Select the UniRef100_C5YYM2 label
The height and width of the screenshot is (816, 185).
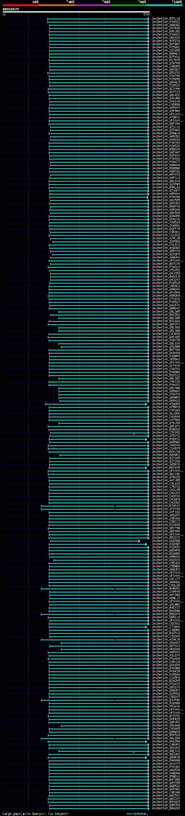[166, 432]
